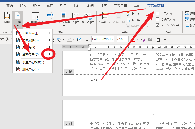Go to 上一条 previous section
This screenshot has width=195, height=129.
(133, 14)
